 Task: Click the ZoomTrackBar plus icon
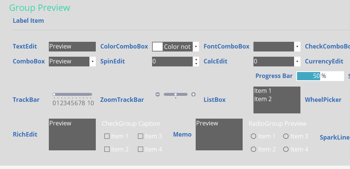click(x=193, y=94)
